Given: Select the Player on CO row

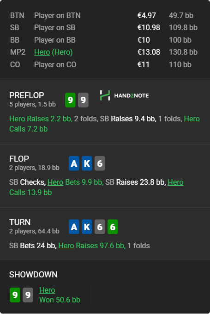Looking at the screenshot, I should tap(104, 64).
